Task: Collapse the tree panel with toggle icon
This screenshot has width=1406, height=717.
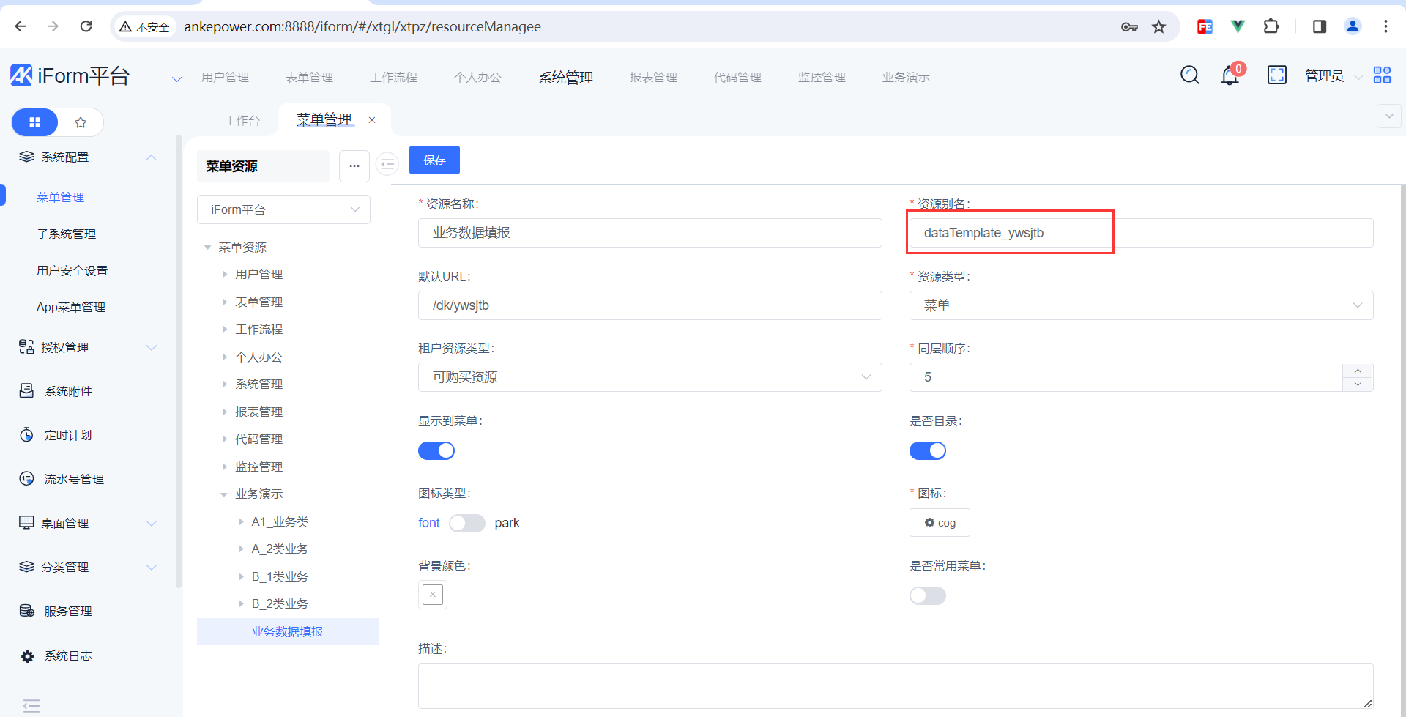Action: click(x=387, y=164)
